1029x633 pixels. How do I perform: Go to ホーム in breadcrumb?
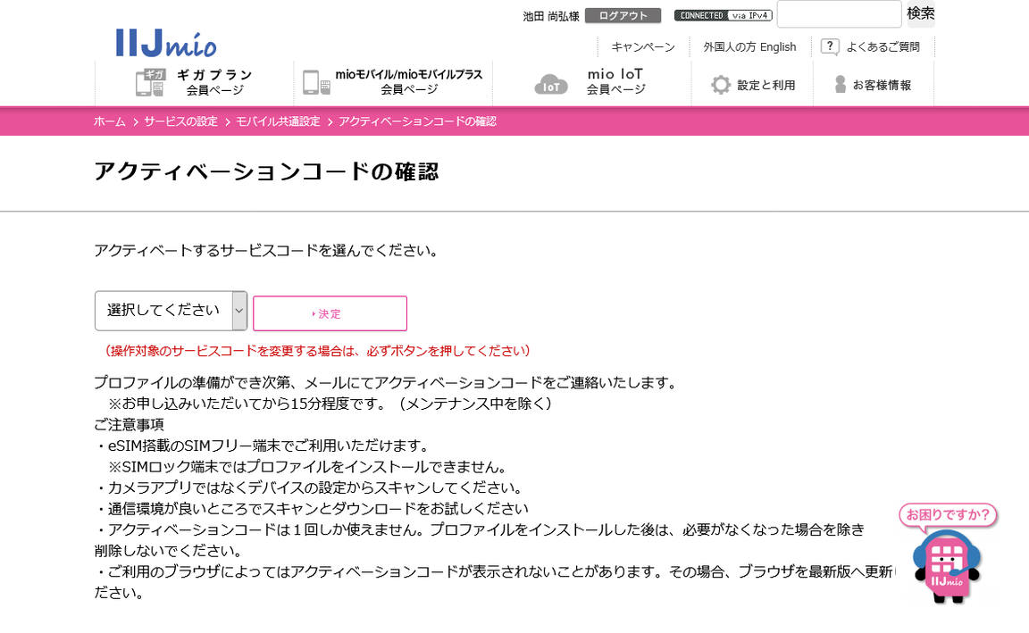110,121
